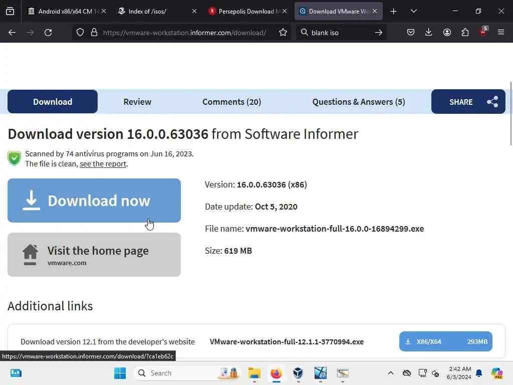Image resolution: width=513 pixels, height=385 pixels.
Task: Click the SHARE button
Action: [468, 102]
